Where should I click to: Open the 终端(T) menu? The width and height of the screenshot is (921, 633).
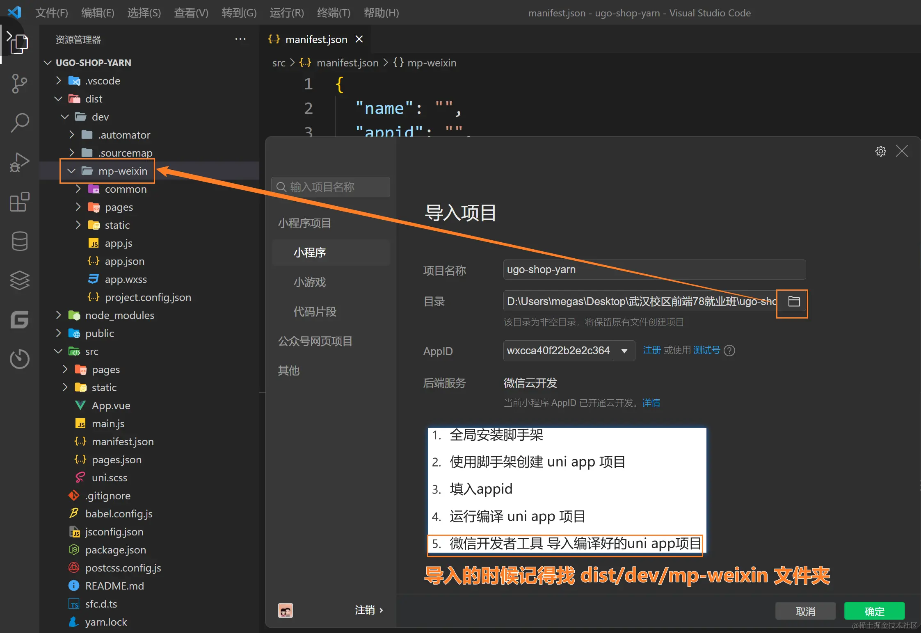(334, 13)
